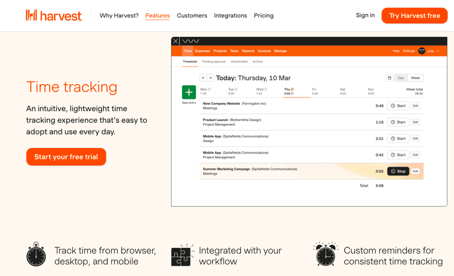Click the green New entry plus button

[x=189, y=92]
